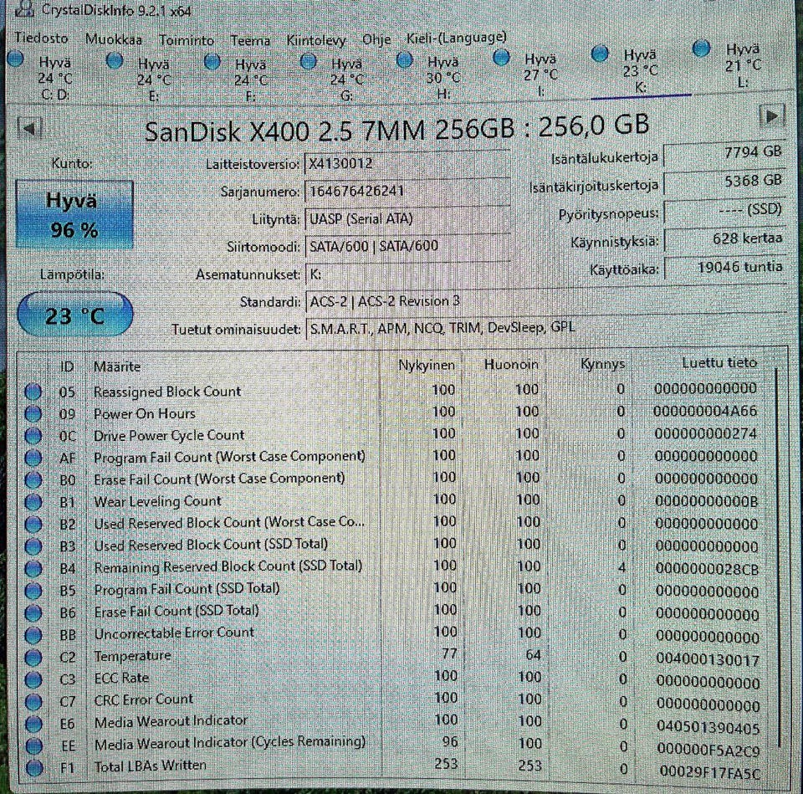
Task: Select the Media Wearout Indicator (Cycles Remaining) text
Action: [230, 742]
